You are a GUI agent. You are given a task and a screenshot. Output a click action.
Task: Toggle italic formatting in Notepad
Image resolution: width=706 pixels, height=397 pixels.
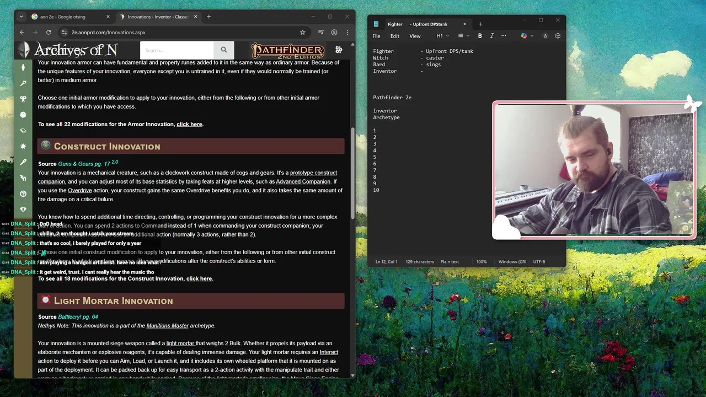(x=491, y=36)
